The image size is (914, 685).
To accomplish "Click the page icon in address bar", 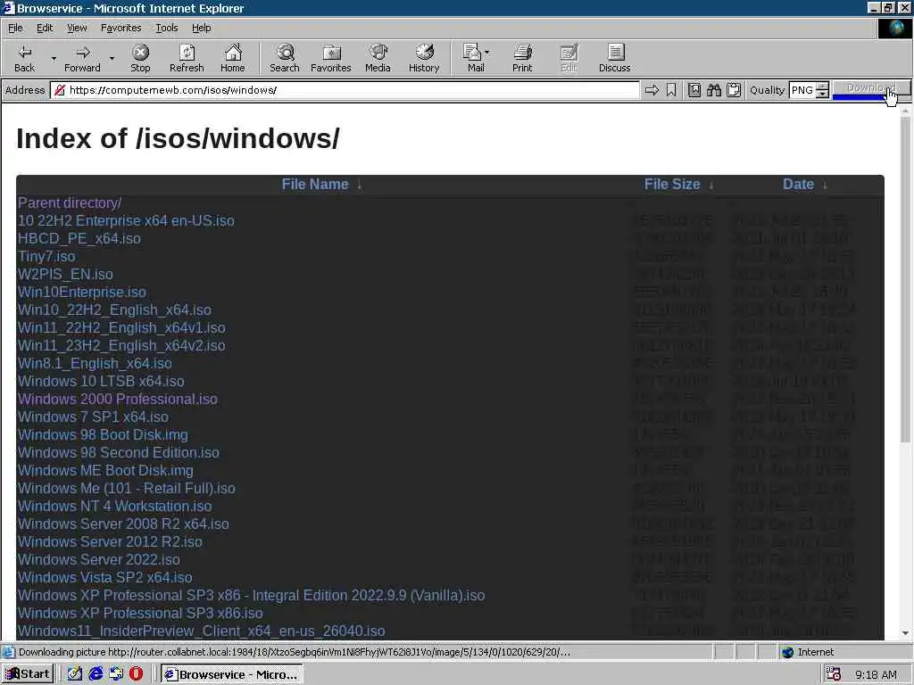I will click(60, 90).
